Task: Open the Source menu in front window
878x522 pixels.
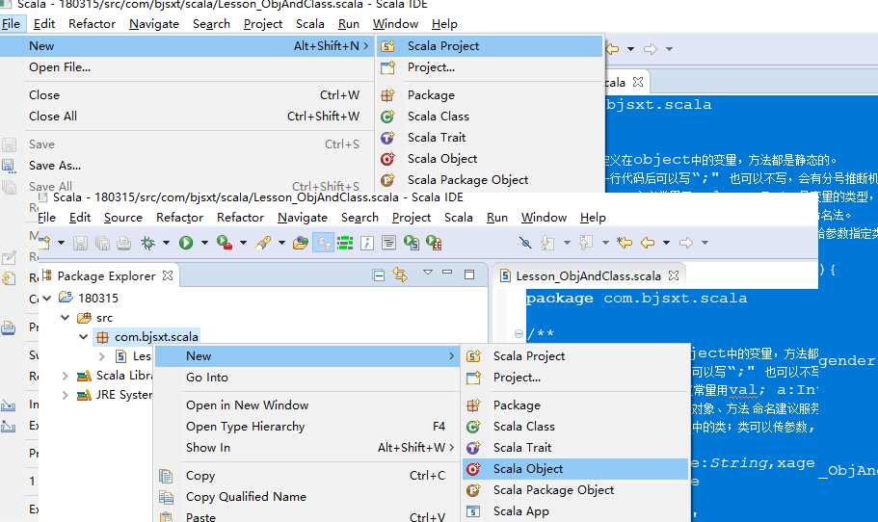Action: (x=123, y=218)
